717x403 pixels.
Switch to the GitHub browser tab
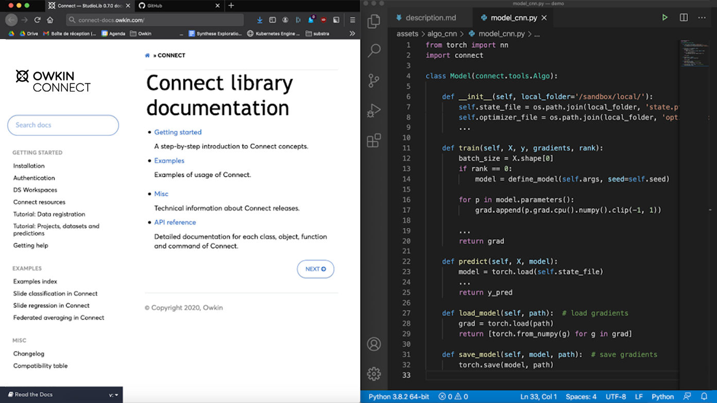[178, 6]
